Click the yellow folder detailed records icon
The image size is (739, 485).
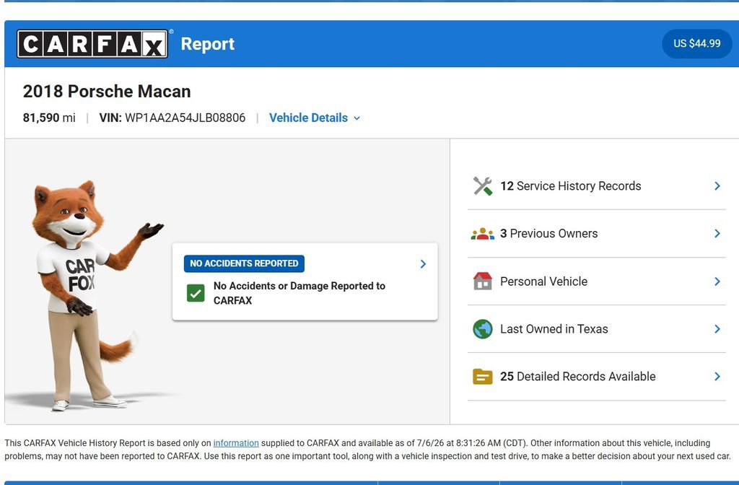(x=483, y=377)
